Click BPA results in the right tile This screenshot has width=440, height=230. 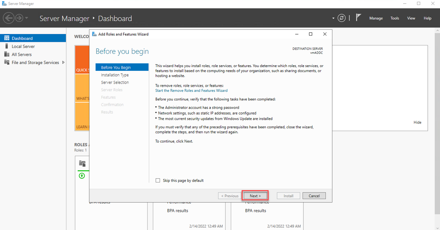[x=256, y=211]
